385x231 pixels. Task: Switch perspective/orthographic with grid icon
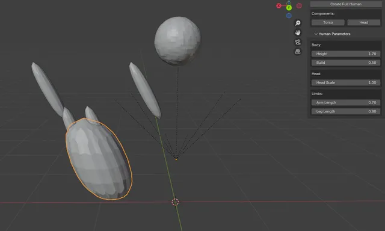click(x=298, y=52)
